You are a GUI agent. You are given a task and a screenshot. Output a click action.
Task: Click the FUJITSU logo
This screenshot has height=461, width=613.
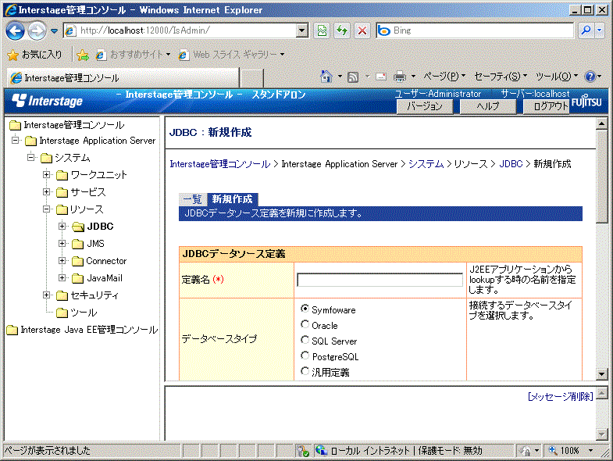click(586, 101)
